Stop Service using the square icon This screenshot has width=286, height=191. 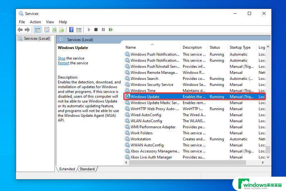coord(96,30)
